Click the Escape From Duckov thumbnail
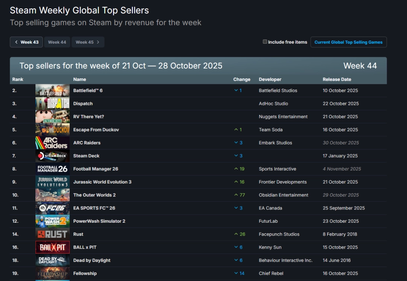Image resolution: width=407 pixels, height=281 pixels. [52, 129]
